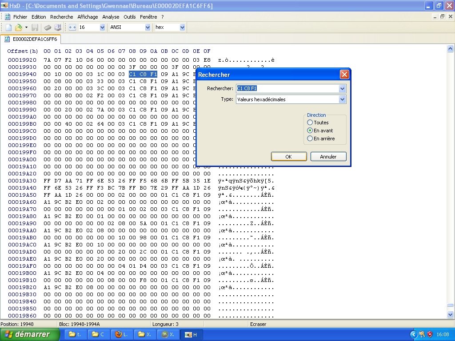This screenshot has height=341, width=455.
Task: Select En avant search direction
Action: coord(320,131)
